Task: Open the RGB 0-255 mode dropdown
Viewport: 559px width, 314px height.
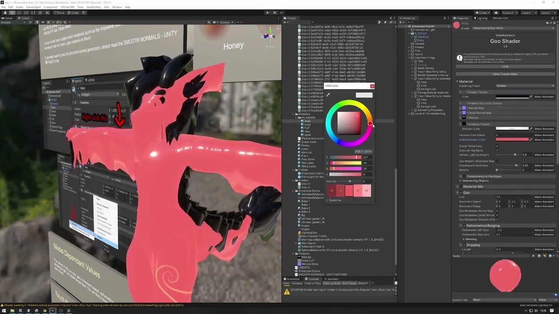Action: point(363,151)
